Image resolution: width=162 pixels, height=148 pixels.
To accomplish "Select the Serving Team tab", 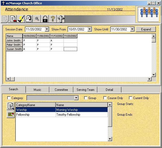I will (x=85, y=90).
